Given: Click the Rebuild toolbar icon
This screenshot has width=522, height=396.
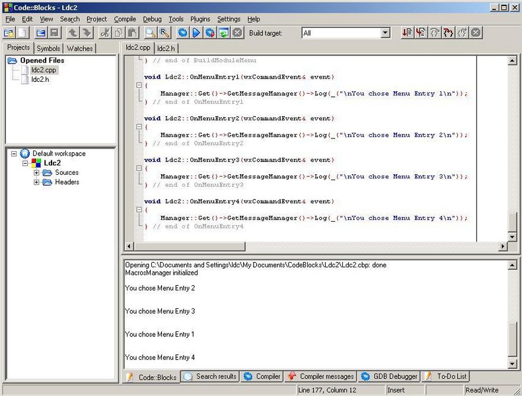Looking at the screenshot, I should pos(224,32).
